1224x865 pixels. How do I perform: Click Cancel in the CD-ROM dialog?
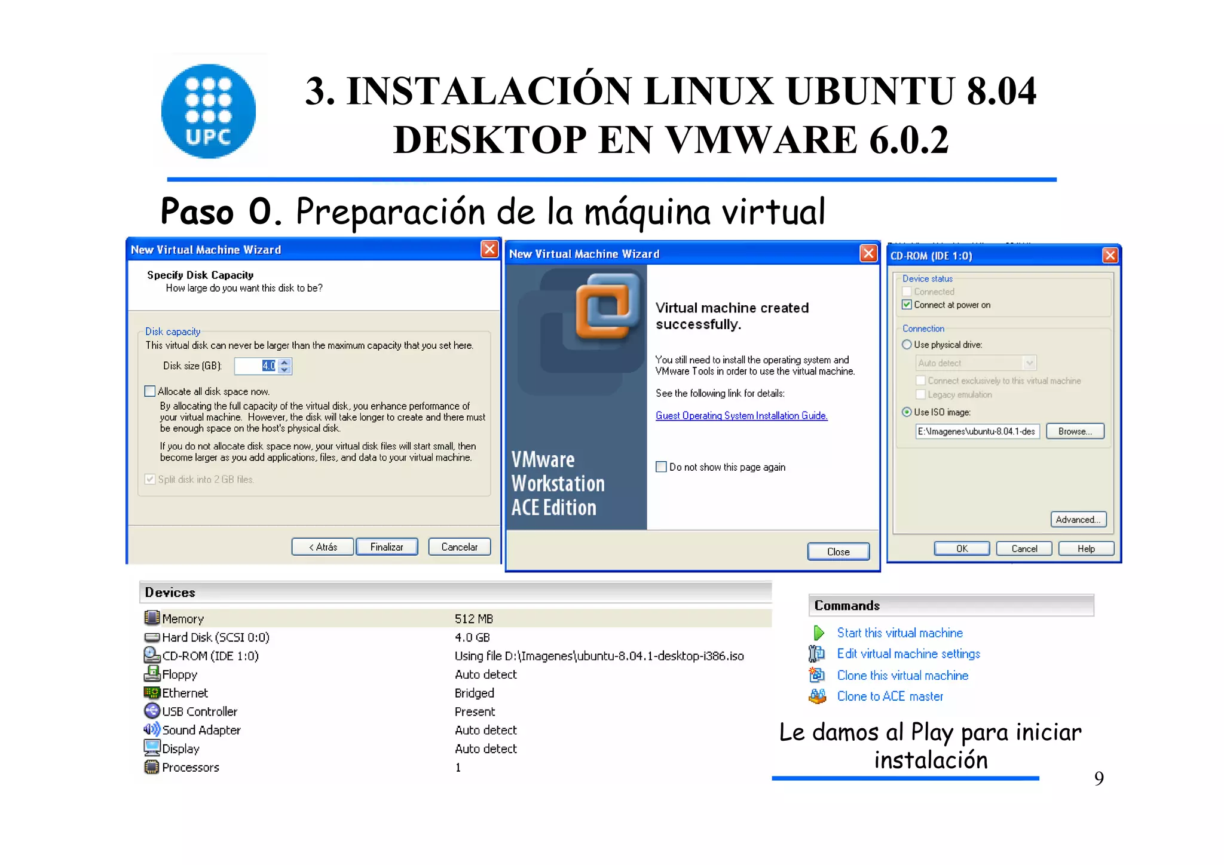[1024, 548]
